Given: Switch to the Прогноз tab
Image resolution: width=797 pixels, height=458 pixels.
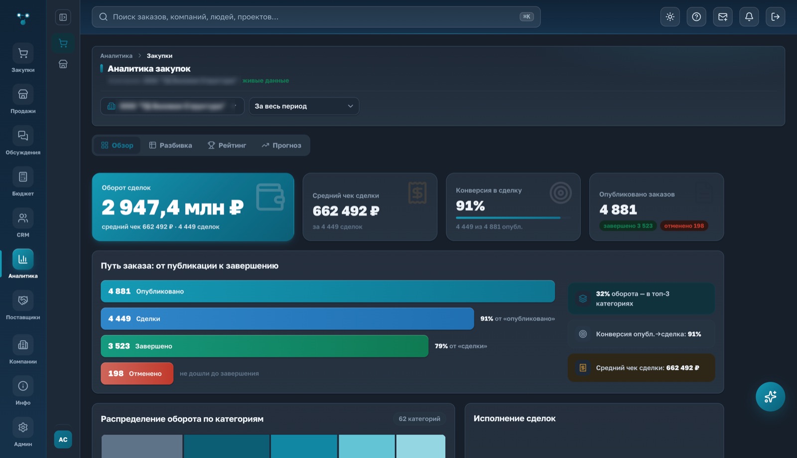Looking at the screenshot, I should (281, 146).
